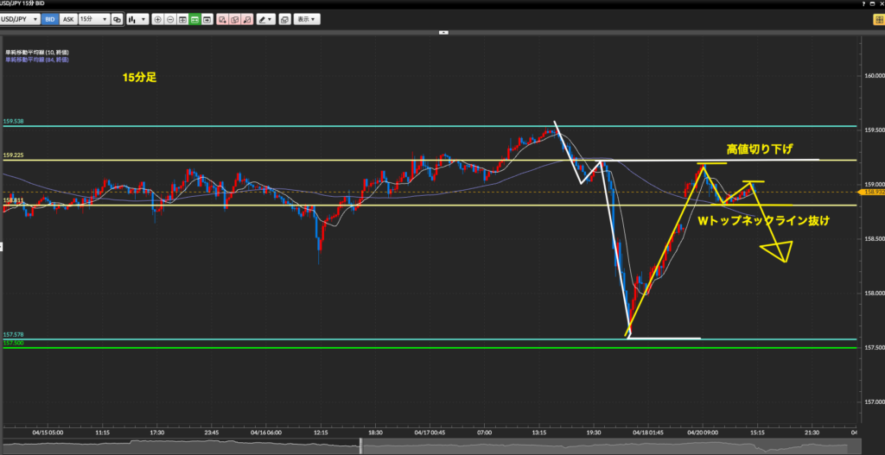Image resolution: width=885 pixels, height=455 pixels.
Task: Click the zoom in magnifier icon
Action: tap(158, 19)
